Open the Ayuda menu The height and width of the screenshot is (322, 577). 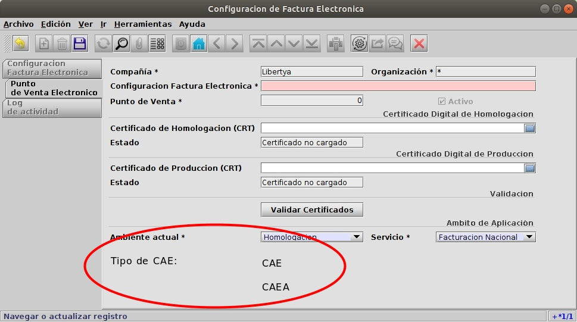pyautogui.click(x=192, y=24)
